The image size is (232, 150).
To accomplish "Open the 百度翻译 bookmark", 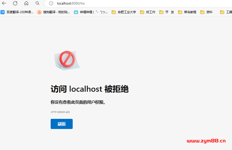I will click(x=17, y=12).
